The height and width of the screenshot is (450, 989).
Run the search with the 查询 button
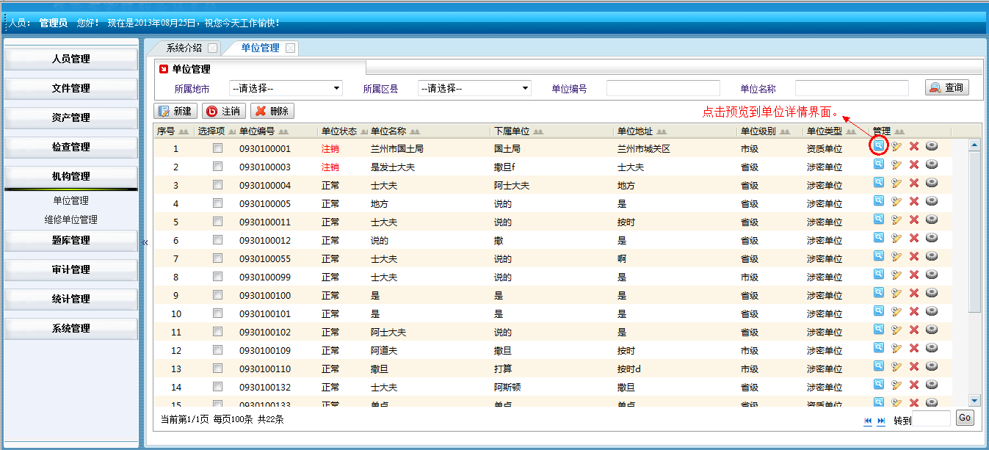(947, 87)
